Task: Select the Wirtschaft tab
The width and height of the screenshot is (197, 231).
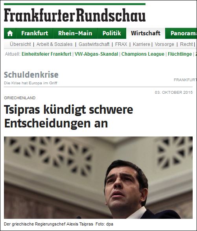Action: tap(145, 33)
